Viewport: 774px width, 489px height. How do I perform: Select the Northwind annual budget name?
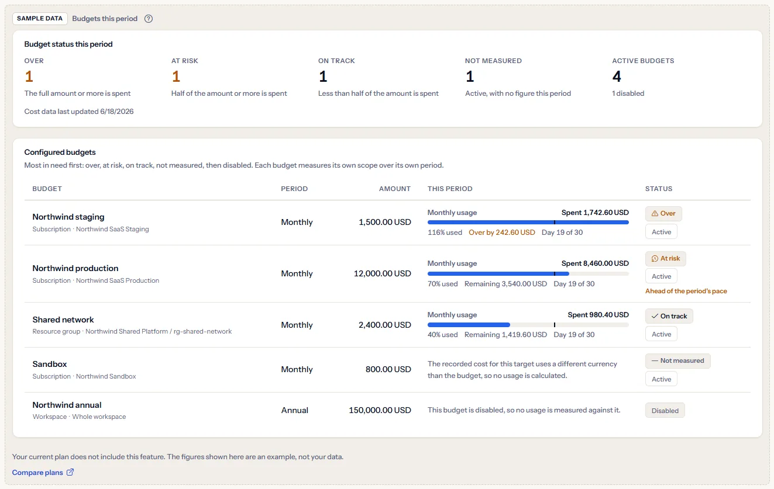67,405
